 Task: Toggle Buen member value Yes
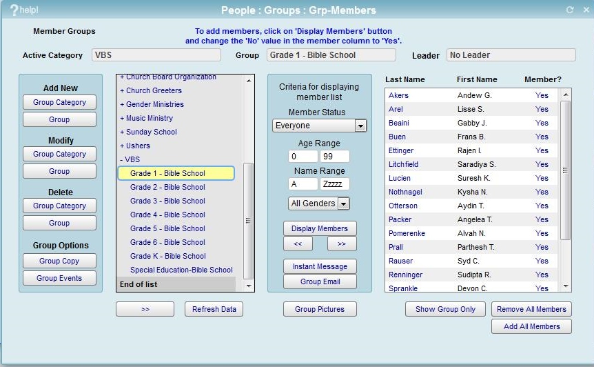[542, 137]
